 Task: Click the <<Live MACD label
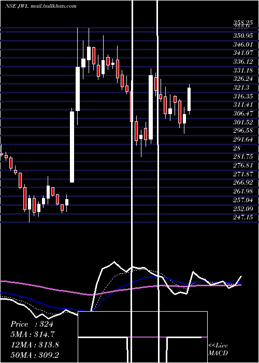point(218,349)
